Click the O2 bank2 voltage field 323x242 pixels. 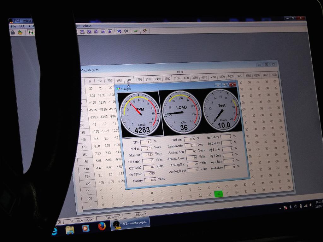coord(149,167)
